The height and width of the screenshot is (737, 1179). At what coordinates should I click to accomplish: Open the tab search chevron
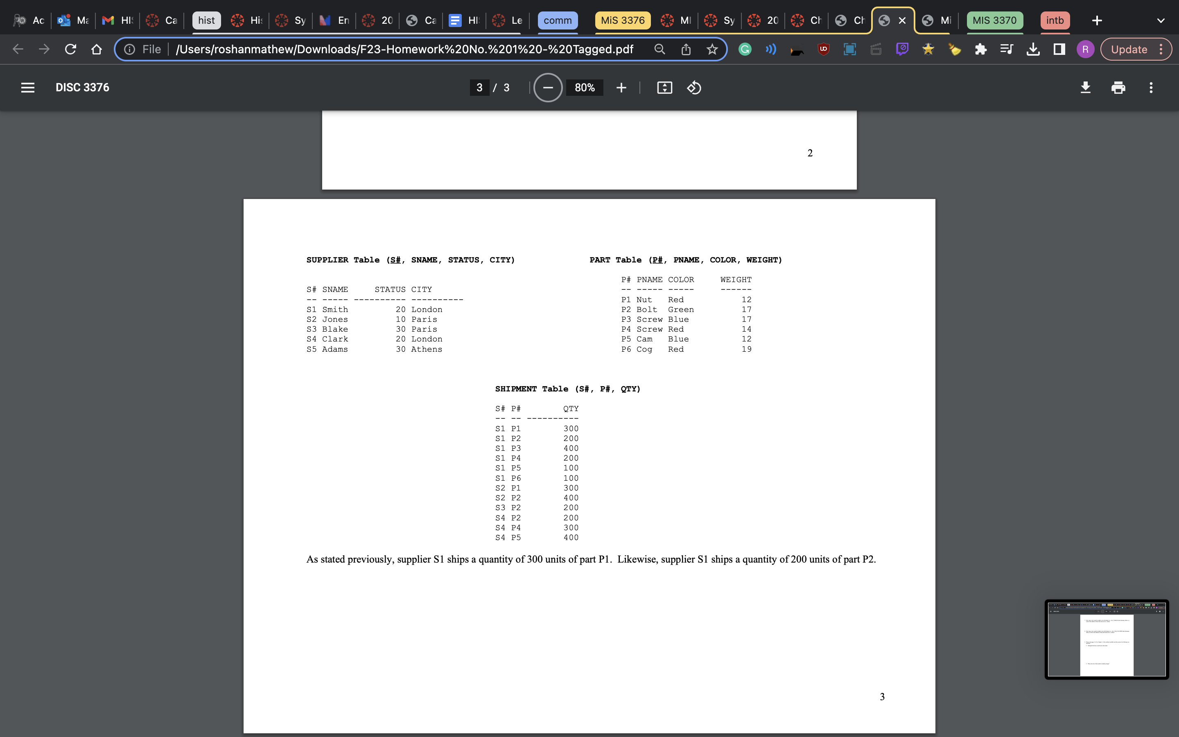pyautogui.click(x=1161, y=20)
